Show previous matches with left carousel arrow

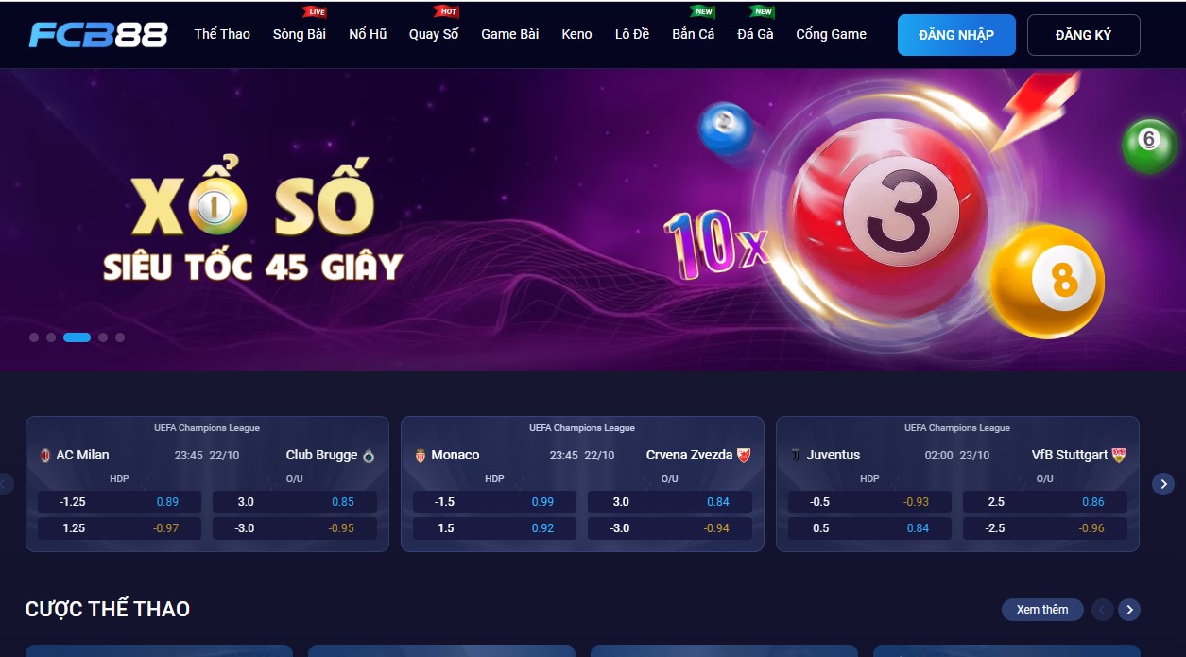click(x=4, y=484)
